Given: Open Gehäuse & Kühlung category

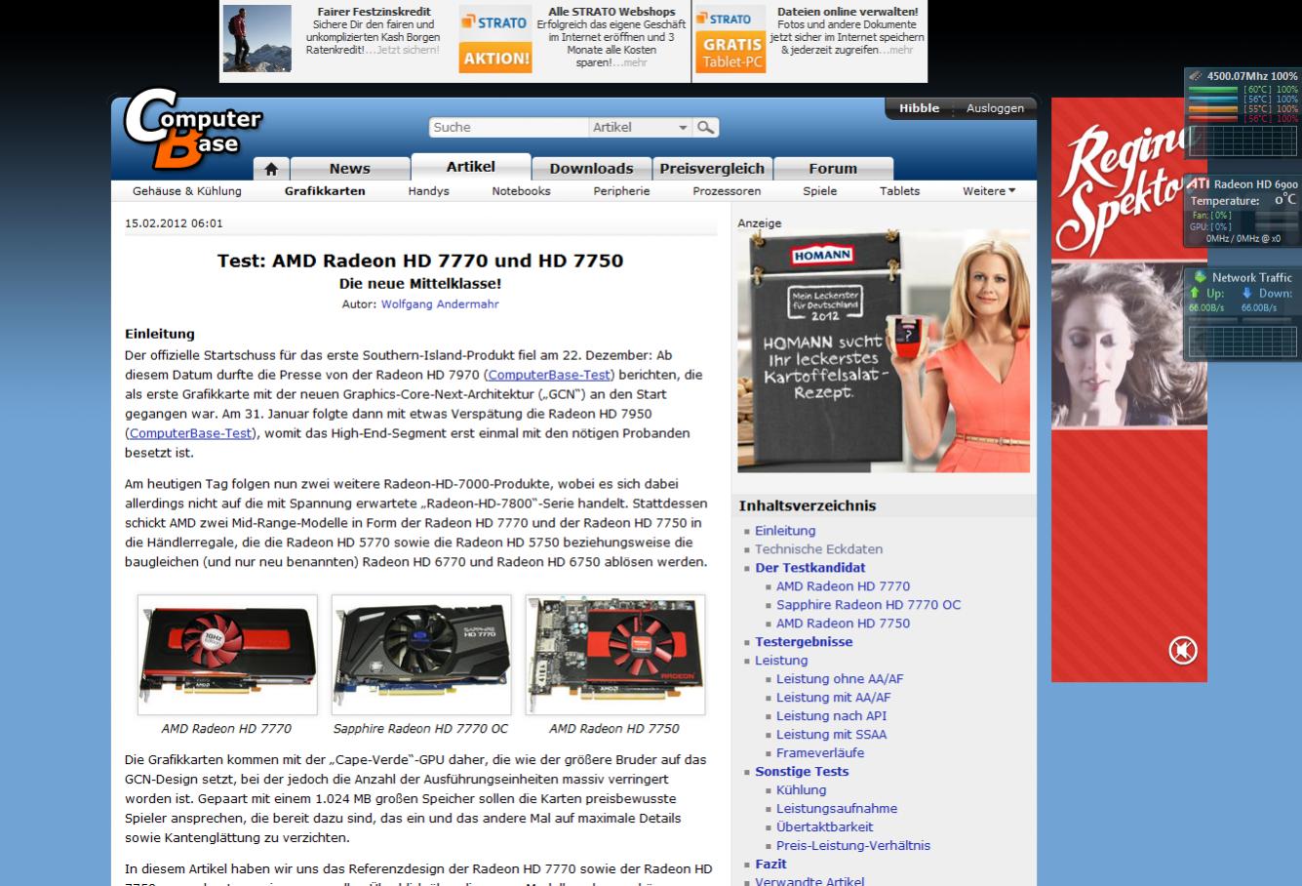Looking at the screenshot, I should point(187,191).
